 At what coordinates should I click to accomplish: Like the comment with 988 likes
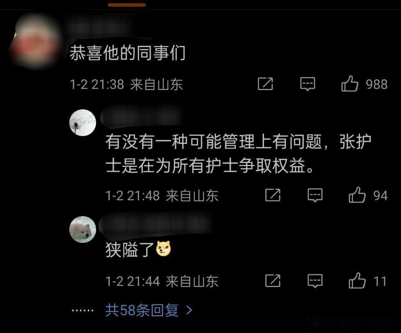[350, 84]
